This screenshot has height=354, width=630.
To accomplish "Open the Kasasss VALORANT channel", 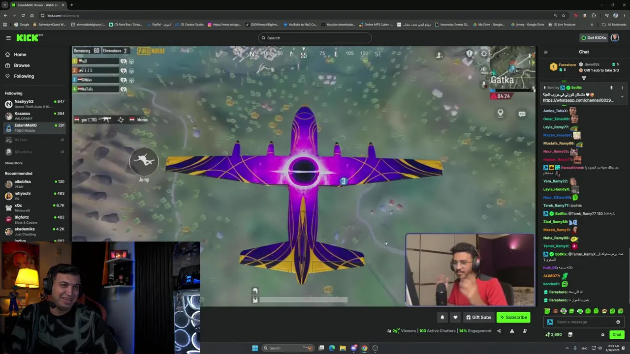I will 34,116.
